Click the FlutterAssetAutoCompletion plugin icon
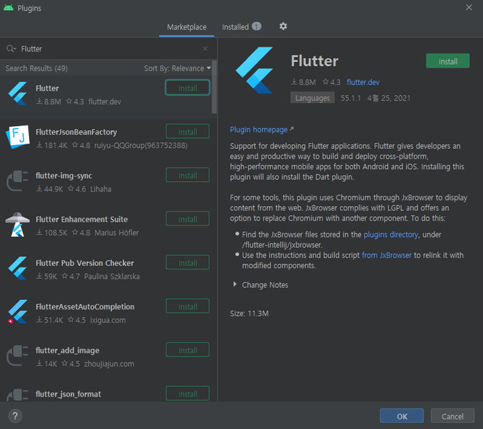The image size is (483, 429). pos(18,312)
